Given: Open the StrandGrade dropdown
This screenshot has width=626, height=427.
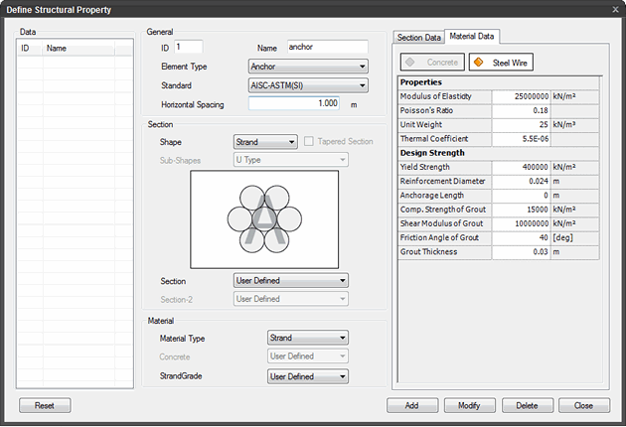Looking at the screenshot, I should click(308, 376).
